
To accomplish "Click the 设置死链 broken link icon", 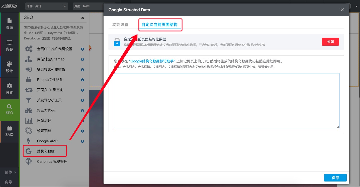I will click(x=29, y=131).
